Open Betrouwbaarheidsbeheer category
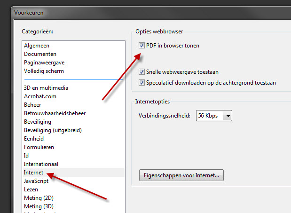This screenshot has width=291, height=213. pos(55,113)
